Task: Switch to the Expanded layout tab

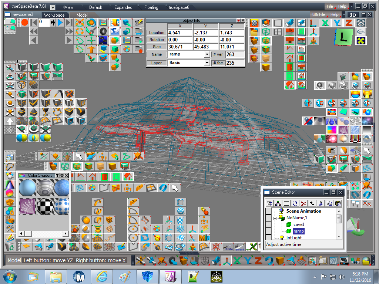Action: (123, 7)
